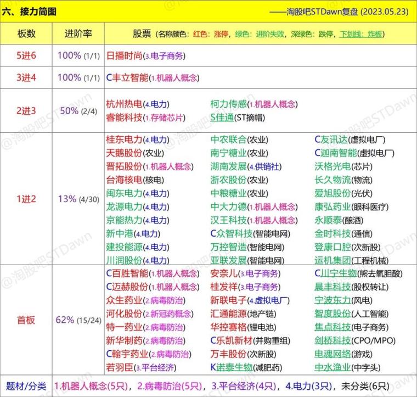Click the 进阶率 column header
This screenshot has height=397, width=417.
tap(78, 33)
